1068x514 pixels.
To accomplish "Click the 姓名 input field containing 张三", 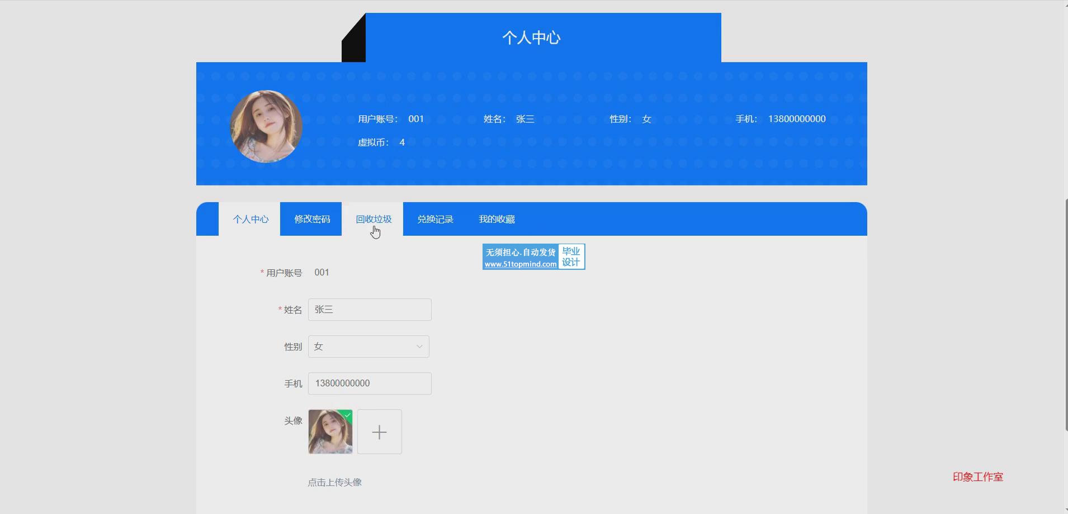I will (x=369, y=310).
